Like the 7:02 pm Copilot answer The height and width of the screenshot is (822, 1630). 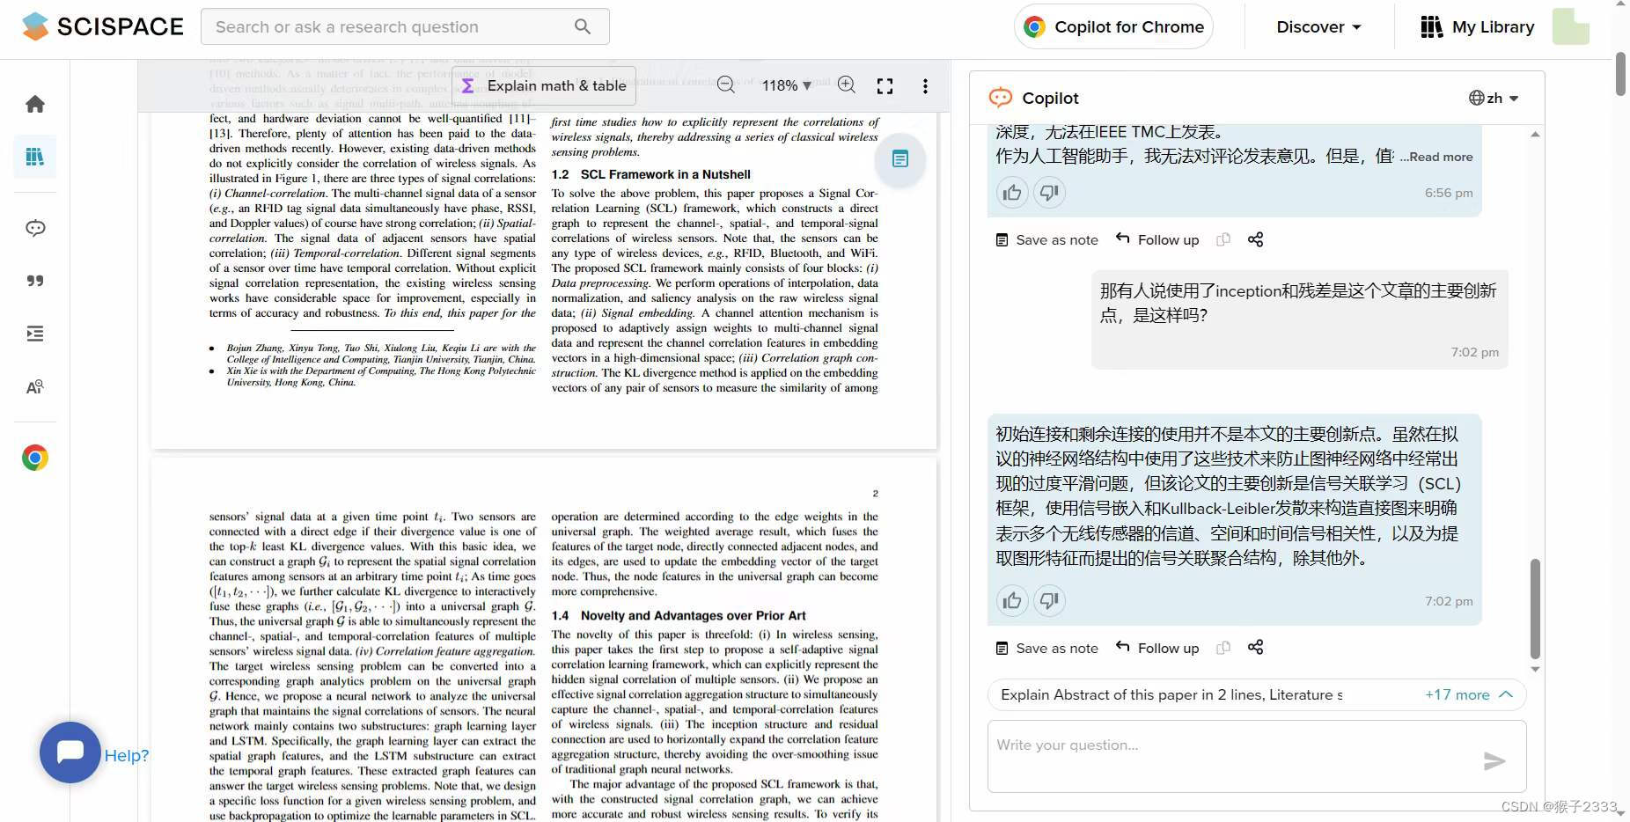click(1012, 600)
